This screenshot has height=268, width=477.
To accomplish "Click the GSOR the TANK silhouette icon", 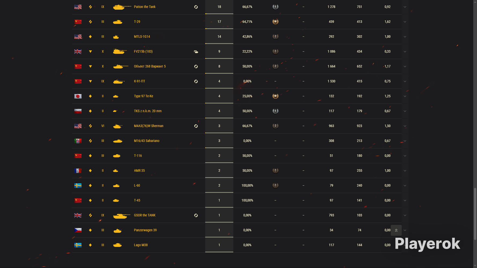I will (122, 215).
